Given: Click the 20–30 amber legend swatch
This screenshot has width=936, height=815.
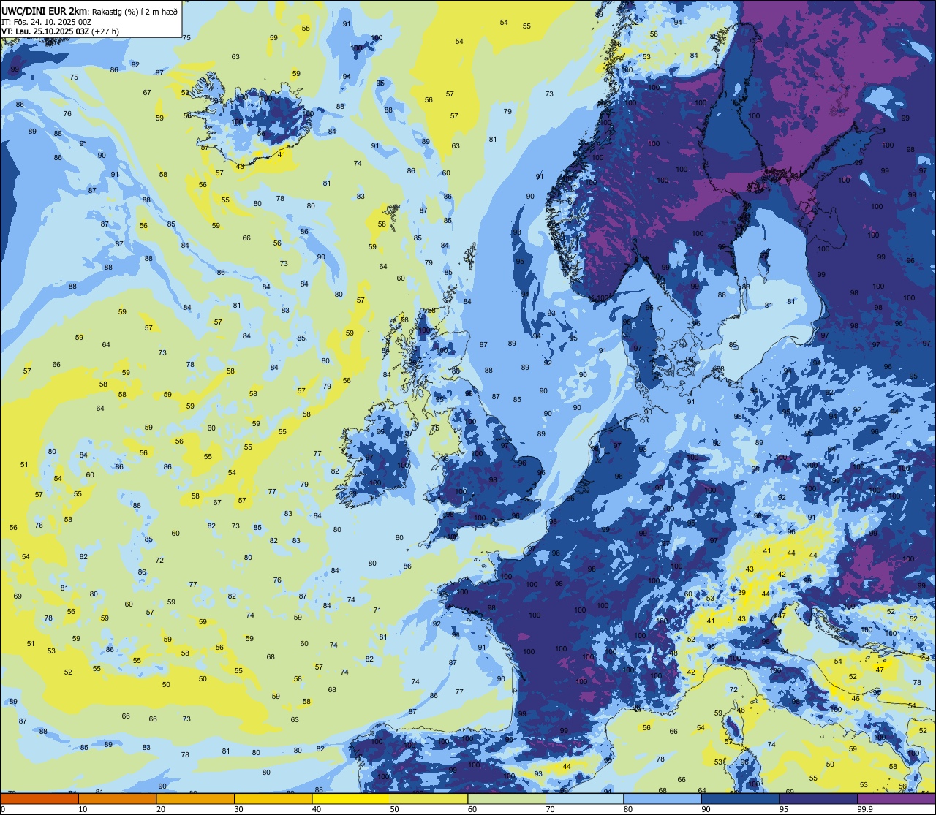Looking at the screenshot, I should pyautogui.click(x=195, y=798).
